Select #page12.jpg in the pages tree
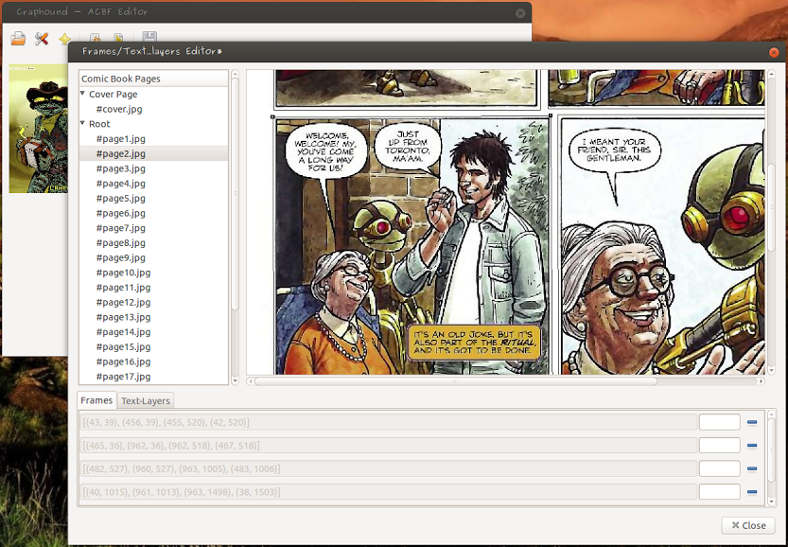Image resolution: width=788 pixels, height=547 pixels. (123, 302)
